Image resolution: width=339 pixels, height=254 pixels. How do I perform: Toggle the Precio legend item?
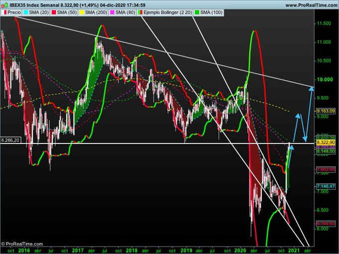coord(12,12)
